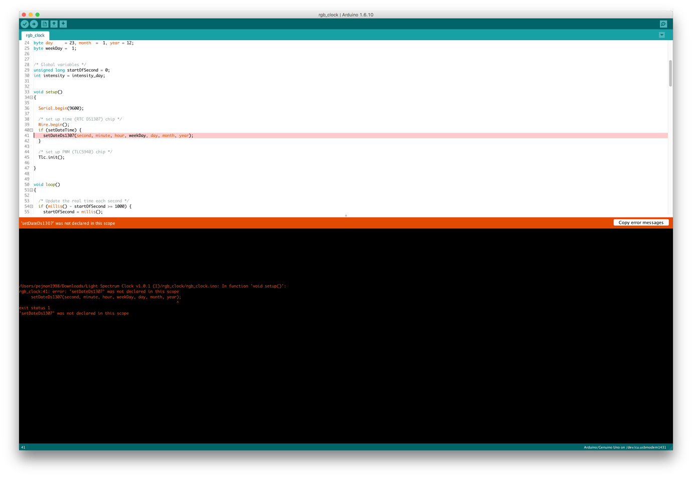
Task: Save the sketch using the Save icon
Action: (63, 24)
